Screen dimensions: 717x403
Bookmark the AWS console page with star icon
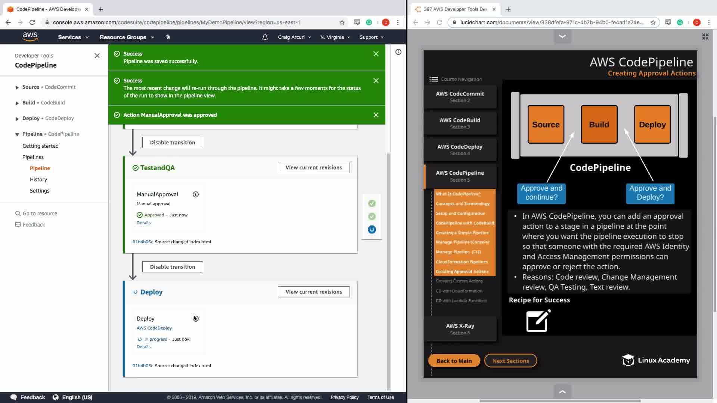tap(342, 22)
